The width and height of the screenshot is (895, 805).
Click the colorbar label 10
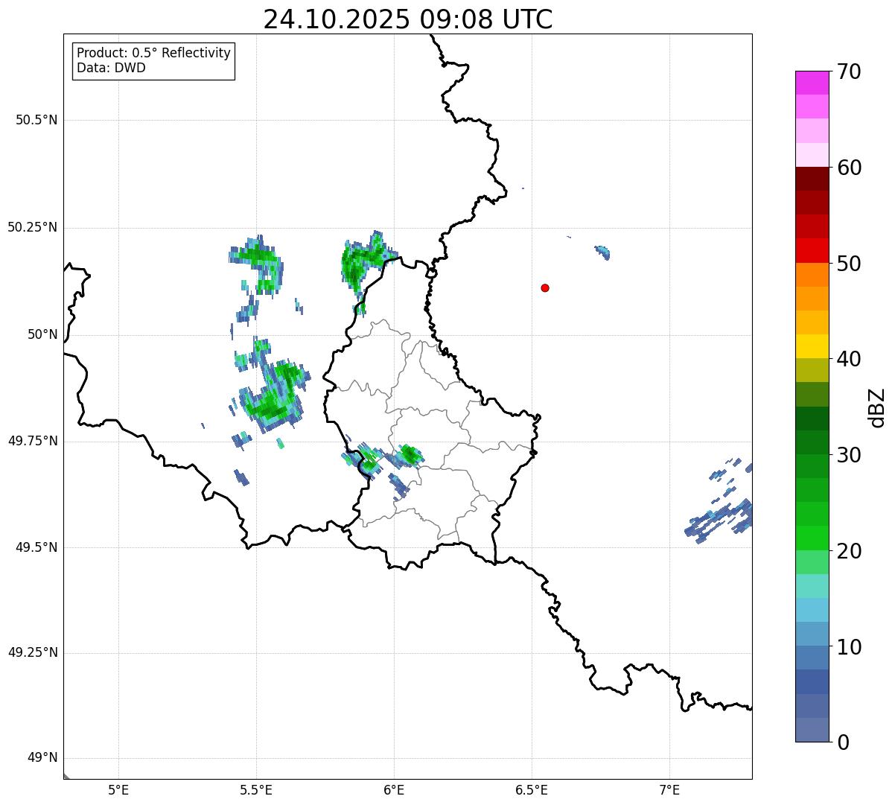pyautogui.click(x=850, y=647)
